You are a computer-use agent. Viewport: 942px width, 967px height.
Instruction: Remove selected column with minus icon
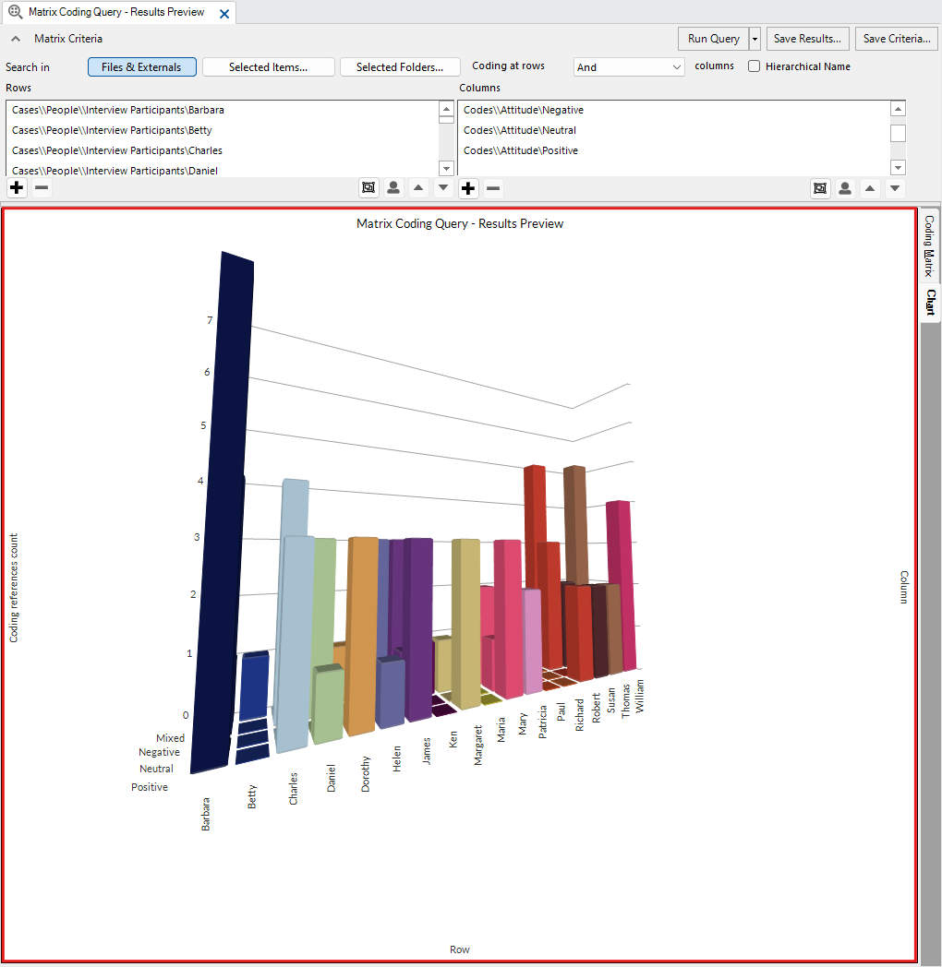pyautogui.click(x=493, y=188)
